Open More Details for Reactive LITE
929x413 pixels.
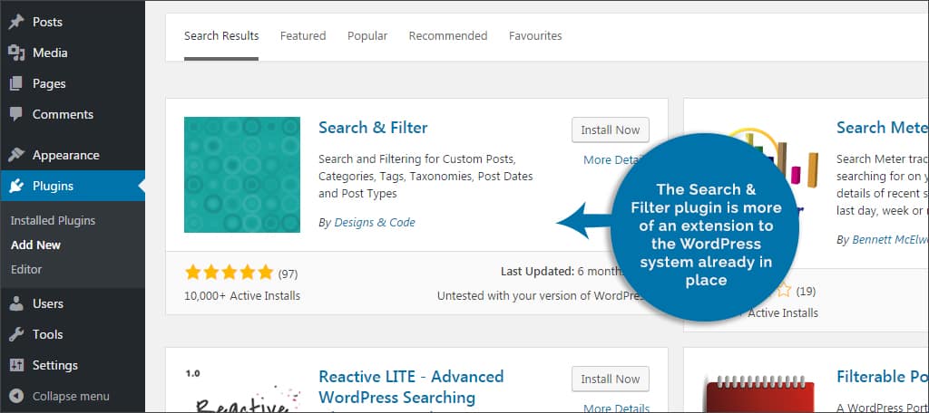[x=616, y=408]
